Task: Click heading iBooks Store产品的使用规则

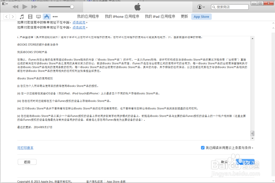Action: click(35, 78)
